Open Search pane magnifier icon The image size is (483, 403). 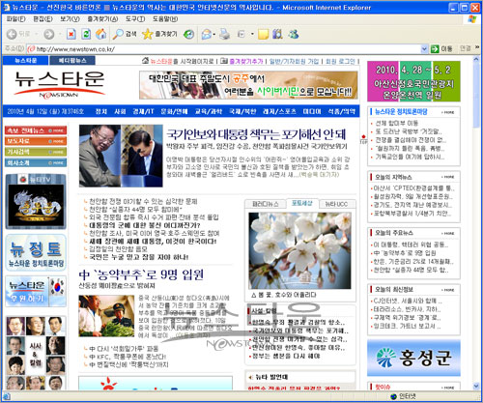pos(118,34)
